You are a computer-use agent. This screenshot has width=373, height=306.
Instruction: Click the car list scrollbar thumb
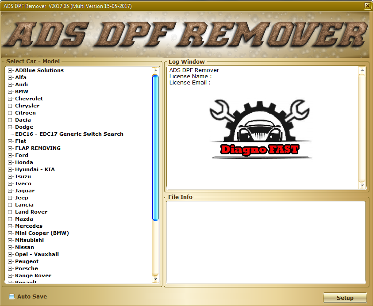tap(155, 148)
